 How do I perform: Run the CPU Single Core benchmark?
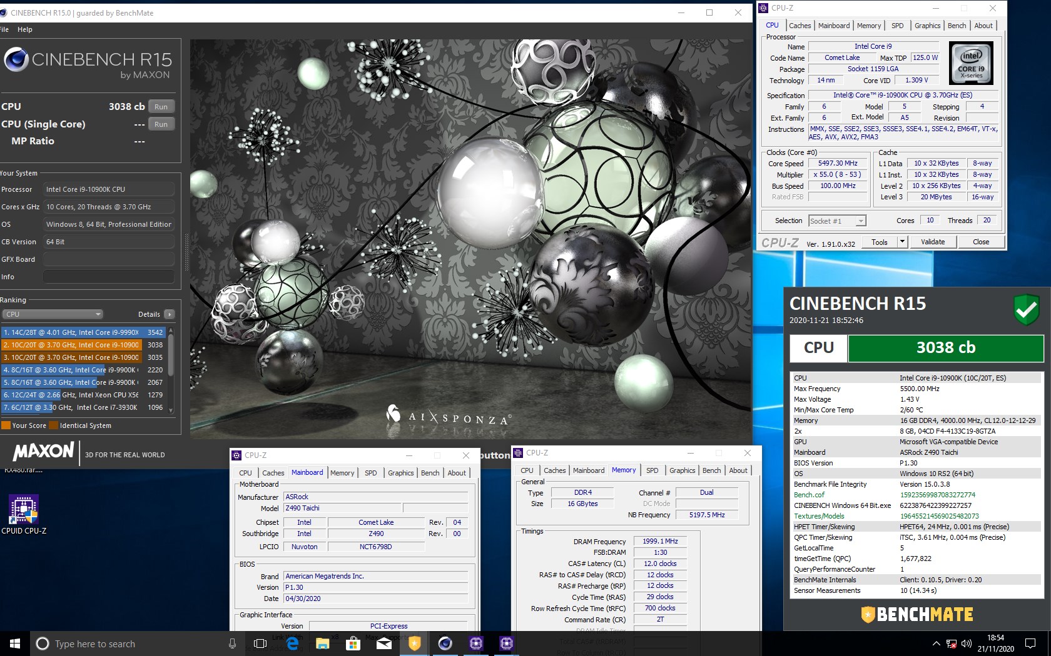click(161, 124)
